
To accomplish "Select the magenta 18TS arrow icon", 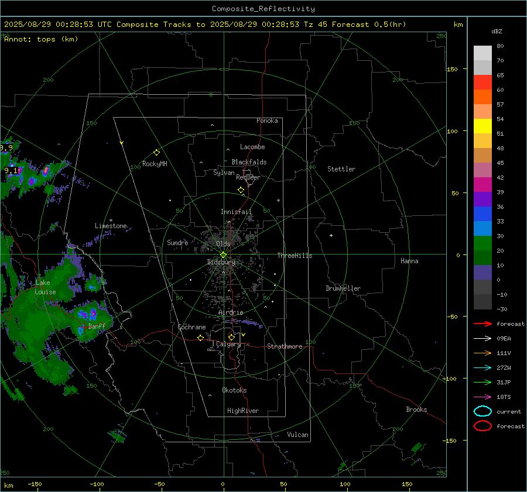I will (482, 397).
